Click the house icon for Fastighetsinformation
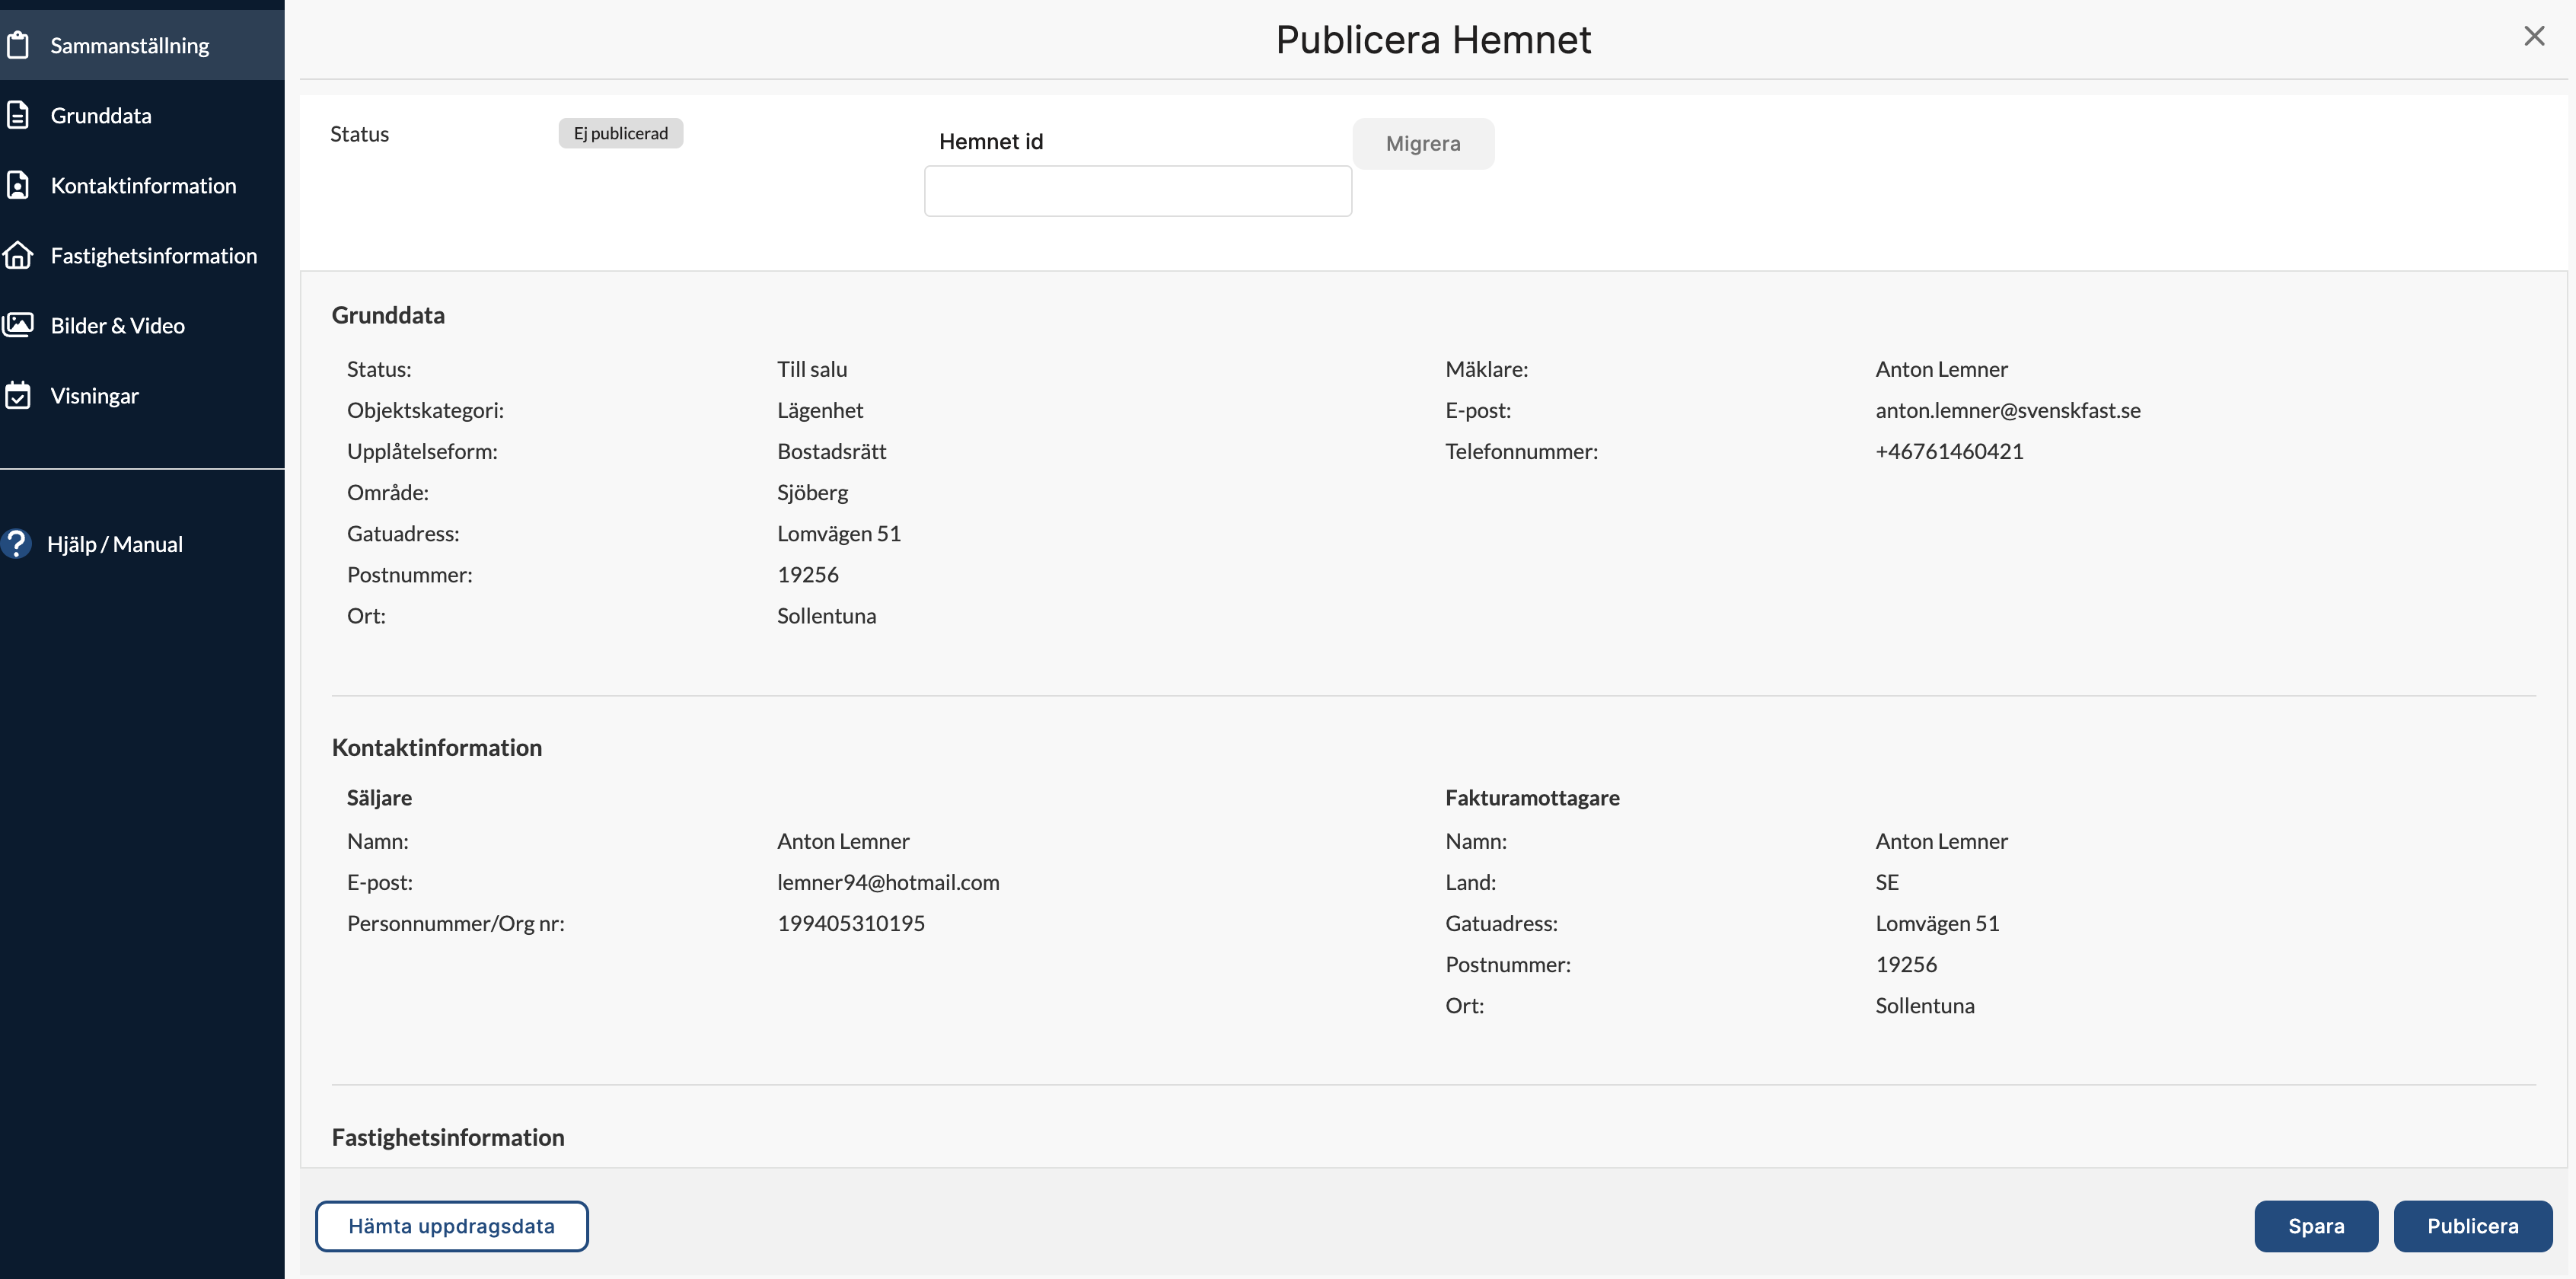This screenshot has width=2576, height=1279. click(18, 255)
